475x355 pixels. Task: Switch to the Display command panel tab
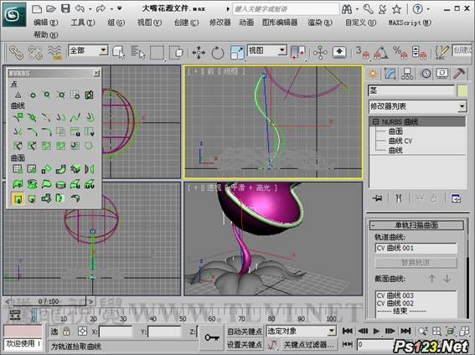tap(442, 74)
